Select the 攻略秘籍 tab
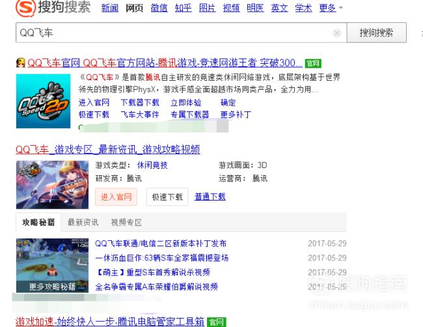Image resolution: width=423 pixels, height=327 pixels. point(38,222)
